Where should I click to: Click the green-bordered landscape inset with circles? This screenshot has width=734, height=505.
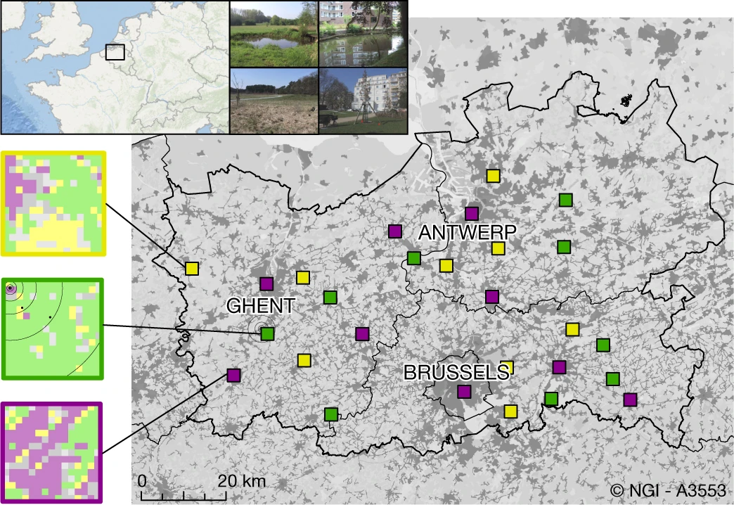point(53,328)
